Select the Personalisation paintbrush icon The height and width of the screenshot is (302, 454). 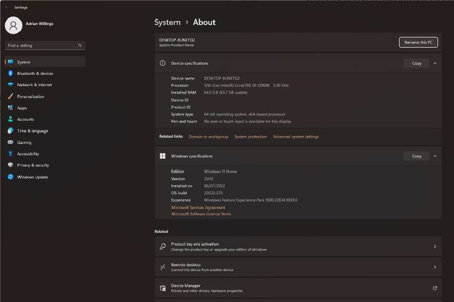[10, 97]
